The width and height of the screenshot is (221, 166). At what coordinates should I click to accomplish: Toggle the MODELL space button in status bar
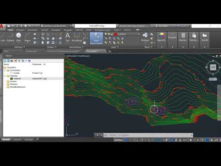tap(119, 140)
